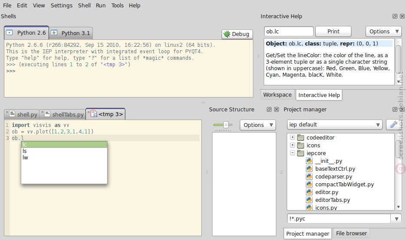Open the Source Structure Options dropdown

pyautogui.click(x=258, y=125)
